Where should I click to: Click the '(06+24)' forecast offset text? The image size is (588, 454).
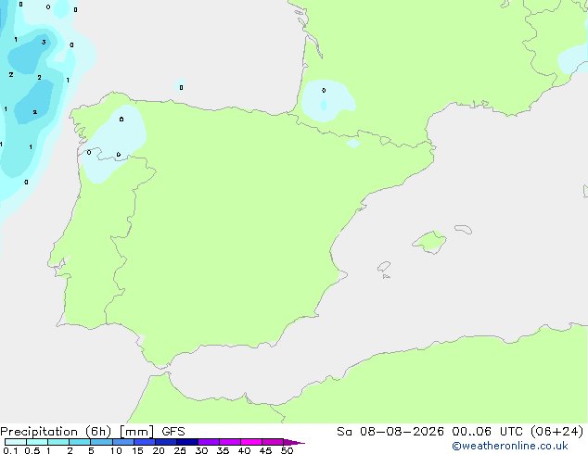556,432
